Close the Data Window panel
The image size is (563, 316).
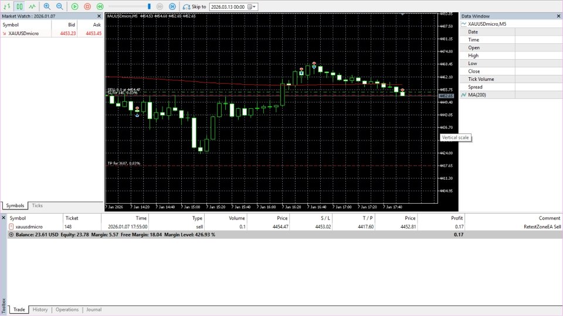[x=558, y=16]
